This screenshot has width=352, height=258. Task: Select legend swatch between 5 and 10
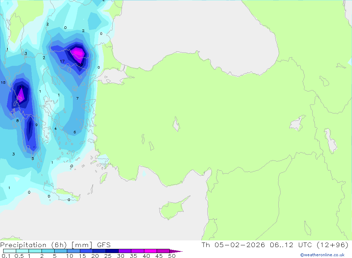pyautogui.click(x=61, y=251)
